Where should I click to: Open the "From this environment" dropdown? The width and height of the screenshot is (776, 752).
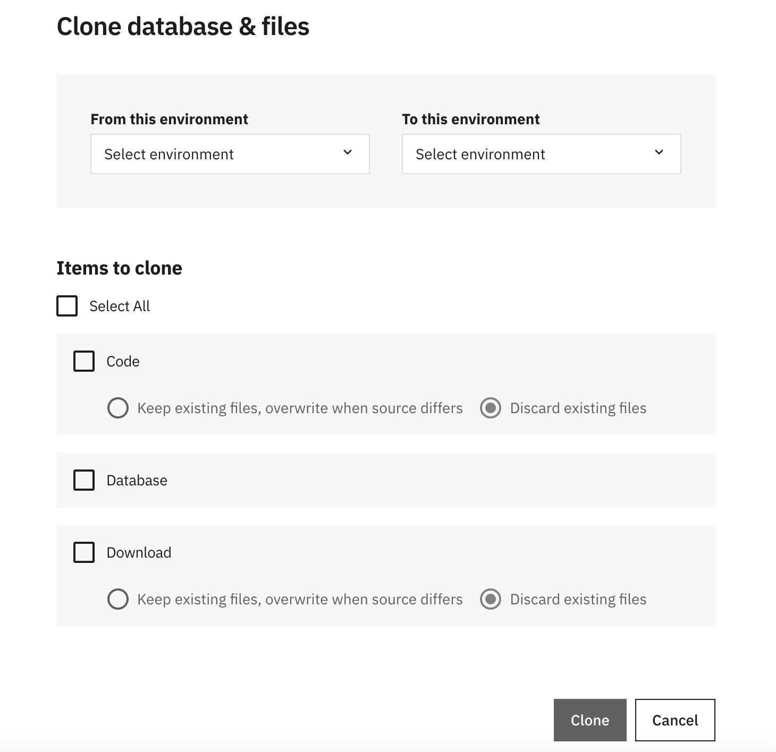(230, 154)
